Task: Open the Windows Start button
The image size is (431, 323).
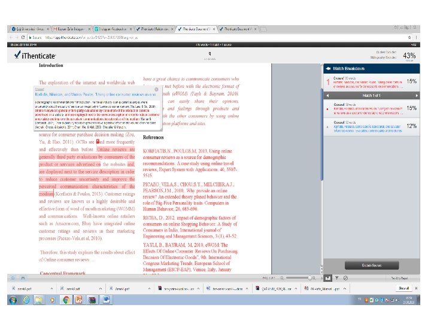Action: point(13,300)
